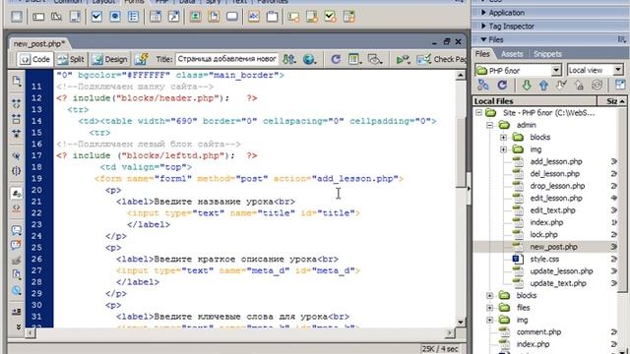Insert a Checkbox form element
The image size is (630, 354).
click(96, 17)
